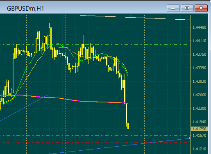Click price scale value 1.44110
The image size is (211, 154).
click(199, 41)
